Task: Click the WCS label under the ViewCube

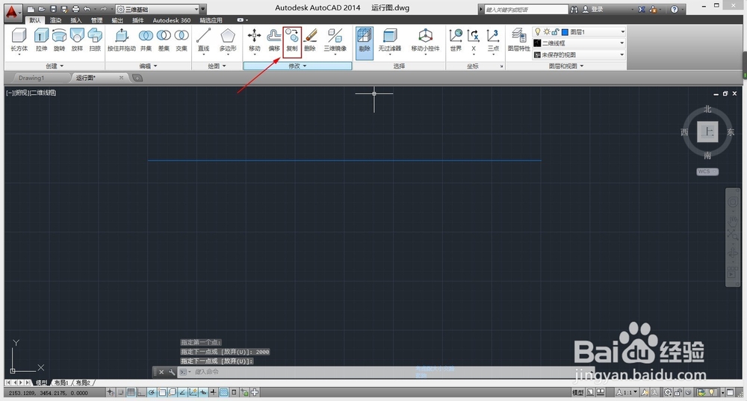Action: tap(707, 172)
